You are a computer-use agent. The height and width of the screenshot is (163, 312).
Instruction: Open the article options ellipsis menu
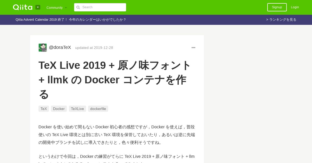pyautogui.click(x=193, y=48)
